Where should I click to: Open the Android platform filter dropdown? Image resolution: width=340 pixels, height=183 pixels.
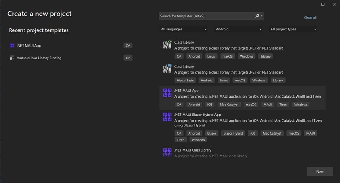pyautogui.click(x=238, y=29)
